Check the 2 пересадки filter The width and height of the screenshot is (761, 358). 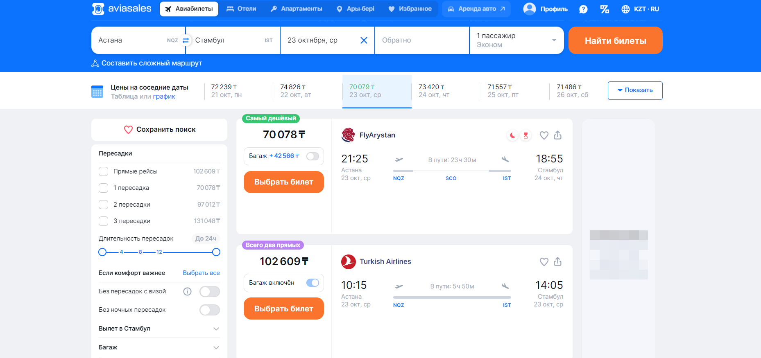pos(104,205)
